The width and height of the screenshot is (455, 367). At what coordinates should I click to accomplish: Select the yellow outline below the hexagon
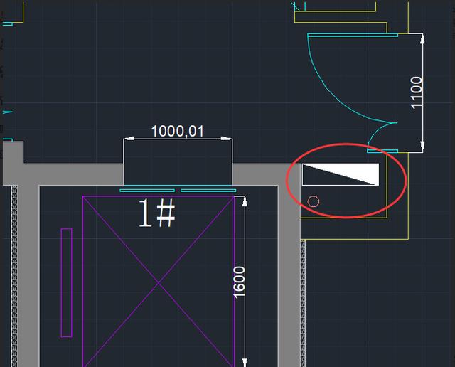344,218
